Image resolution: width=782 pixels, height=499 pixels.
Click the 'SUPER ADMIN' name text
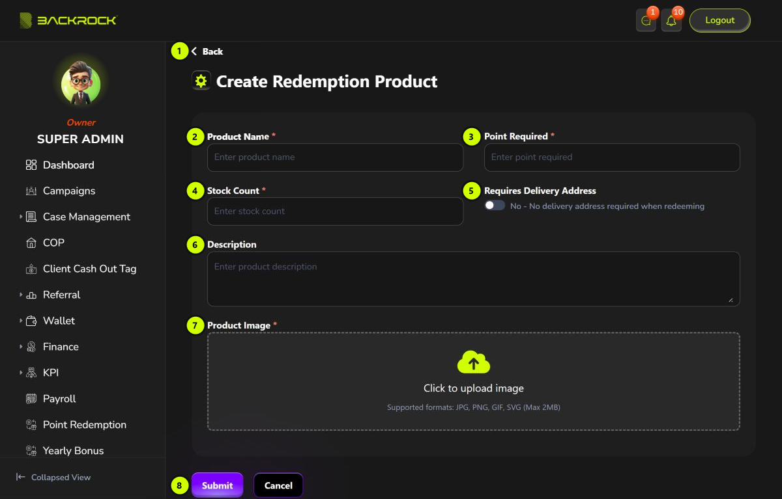pyautogui.click(x=80, y=139)
